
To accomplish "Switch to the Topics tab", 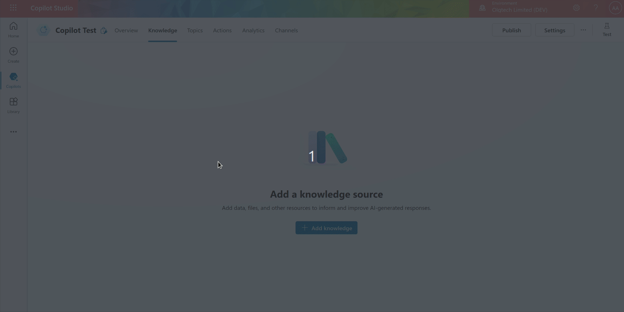I will tap(195, 30).
